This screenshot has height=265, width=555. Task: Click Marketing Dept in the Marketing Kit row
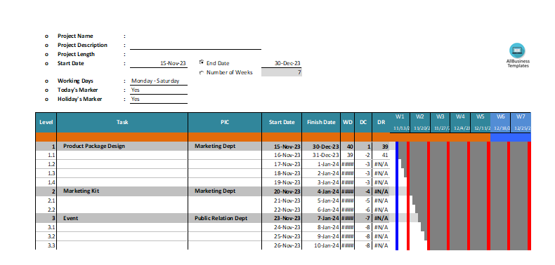point(225,191)
